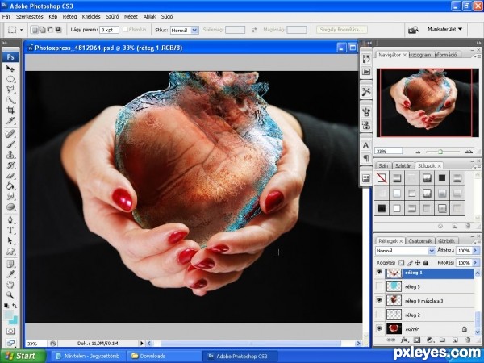
Task: Toggle lock transparent pixels
Action: coord(401,263)
